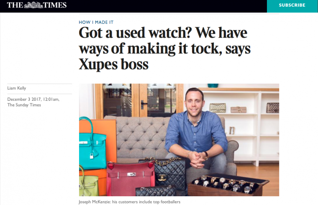Click the lime green handbag in the corner
The width and height of the screenshot is (318, 205).
pos(88,182)
